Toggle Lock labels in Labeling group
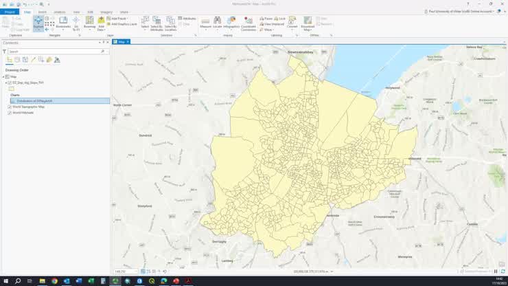This screenshot has height=286, width=508. click(280, 19)
